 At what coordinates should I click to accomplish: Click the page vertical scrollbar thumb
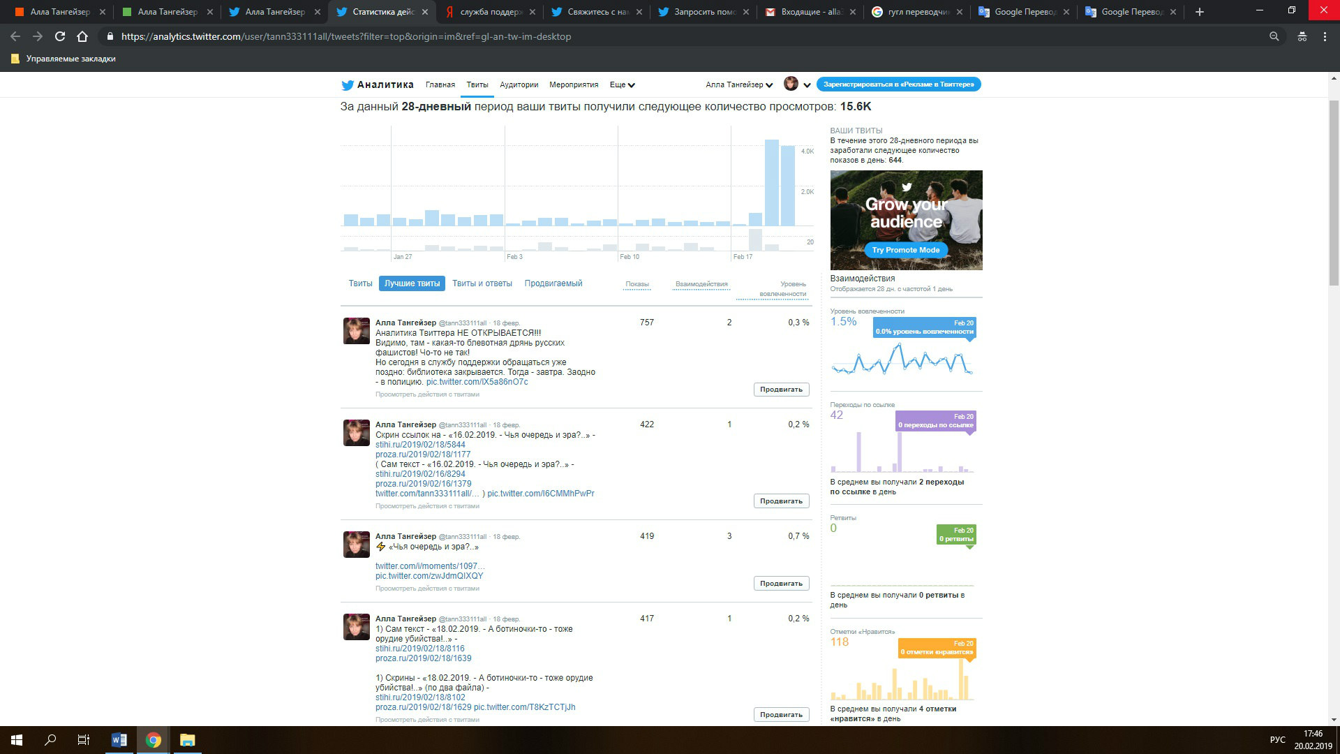(1334, 192)
